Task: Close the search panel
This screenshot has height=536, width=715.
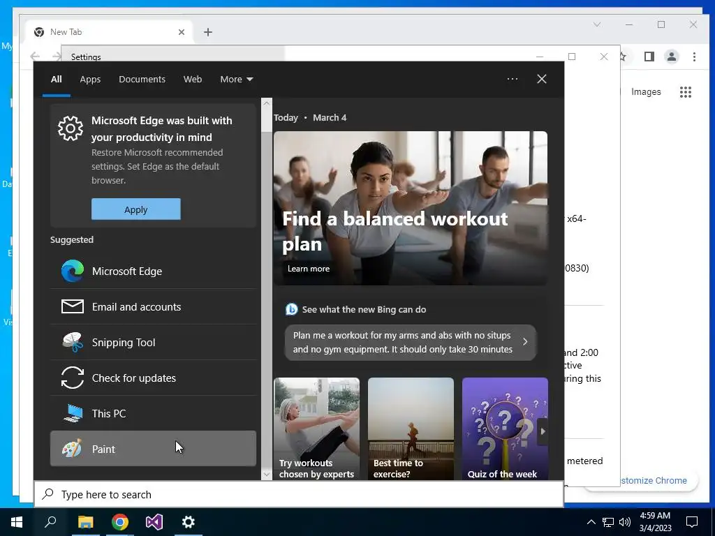Action: [x=542, y=79]
